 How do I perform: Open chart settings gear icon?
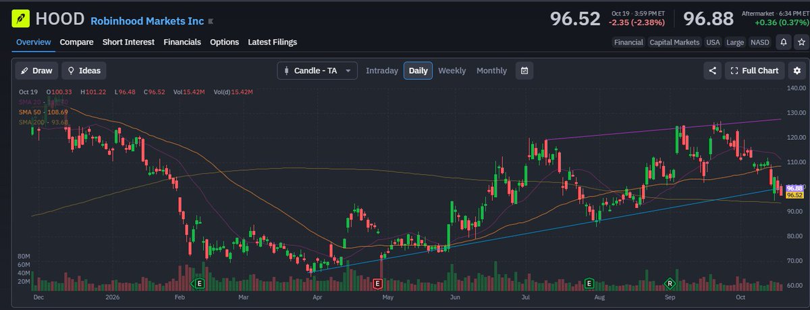[797, 70]
